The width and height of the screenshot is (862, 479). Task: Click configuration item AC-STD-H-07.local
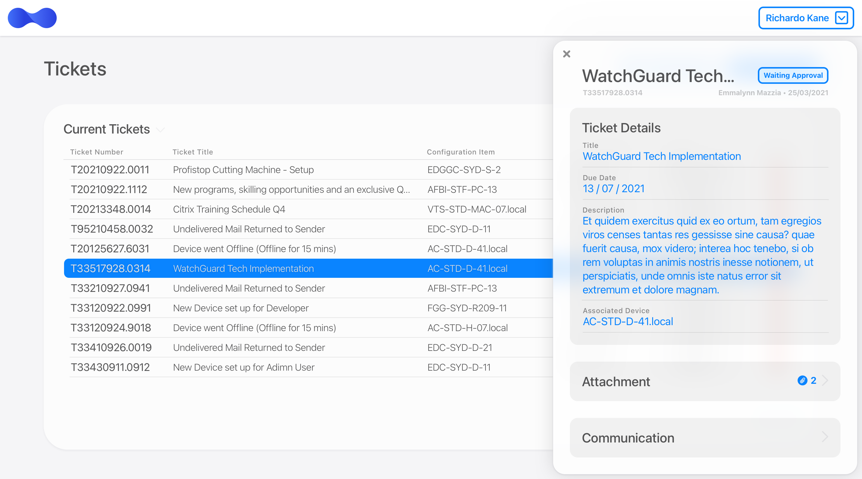pos(468,328)
